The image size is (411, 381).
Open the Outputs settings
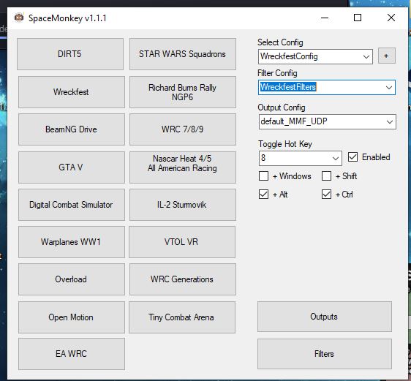pos(325,317)
